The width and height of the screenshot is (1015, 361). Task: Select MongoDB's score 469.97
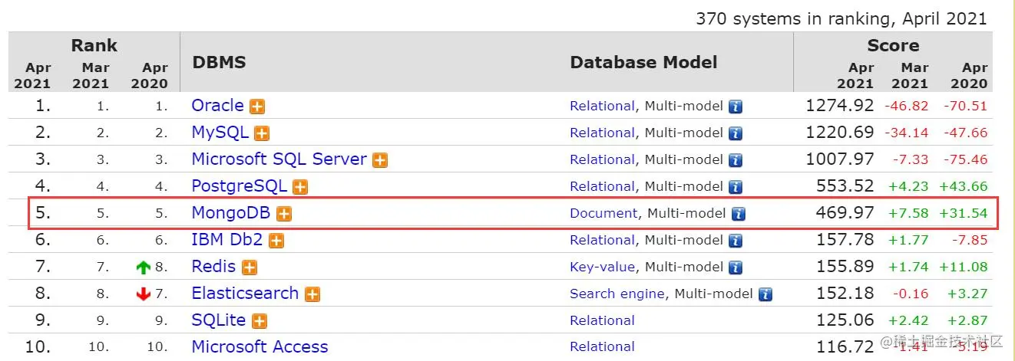pyautogui.click(x=847, y=213)
